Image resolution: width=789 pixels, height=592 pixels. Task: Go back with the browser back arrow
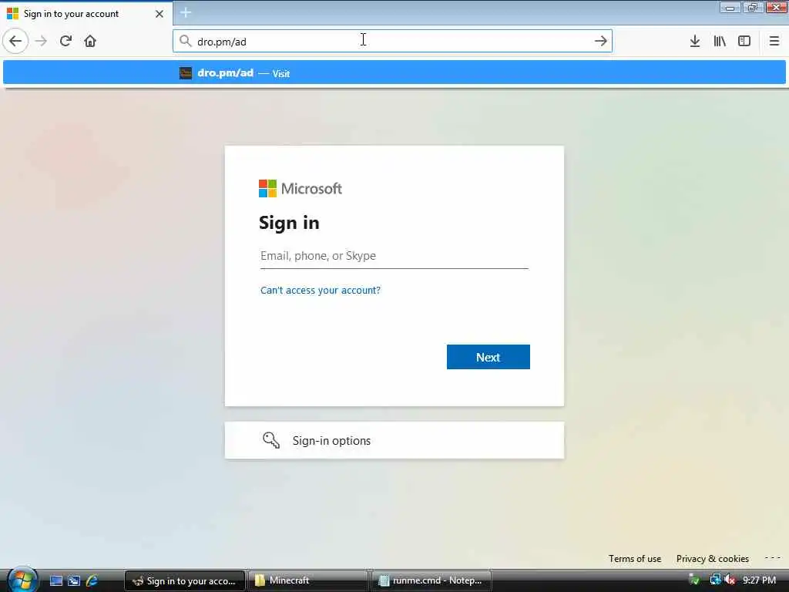[x=15, y=41]
